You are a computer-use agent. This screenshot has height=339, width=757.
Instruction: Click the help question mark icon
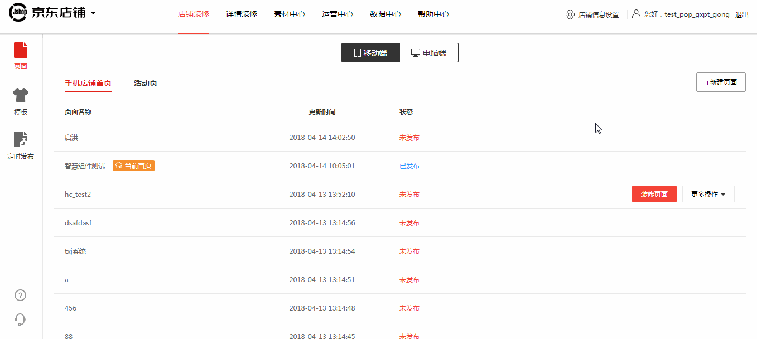(x=21, y=296)
